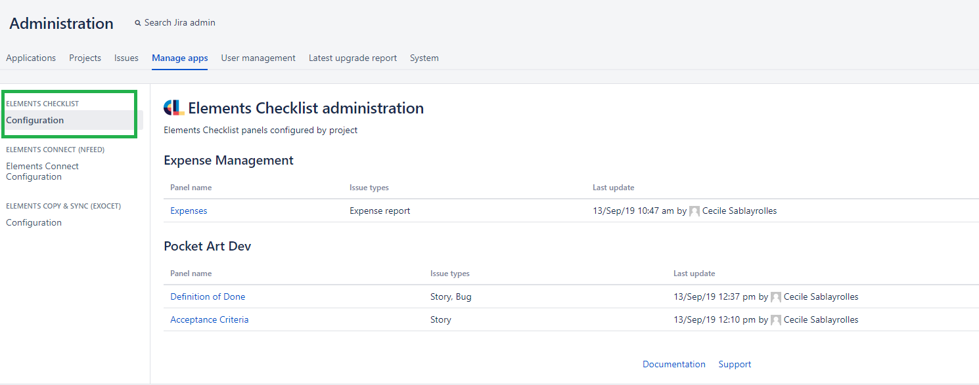
Task: Open the Projects admin section
Action: pyautogui.click(x=85, y=58)
